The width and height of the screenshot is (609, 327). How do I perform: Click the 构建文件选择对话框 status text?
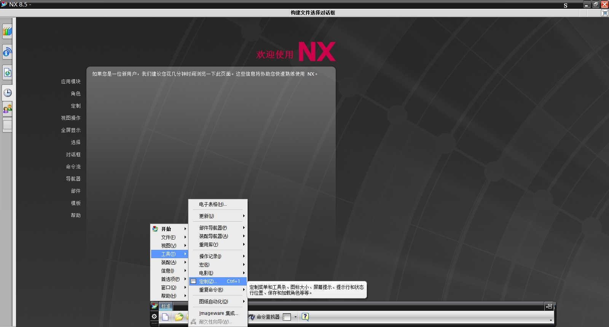[313, 13]
